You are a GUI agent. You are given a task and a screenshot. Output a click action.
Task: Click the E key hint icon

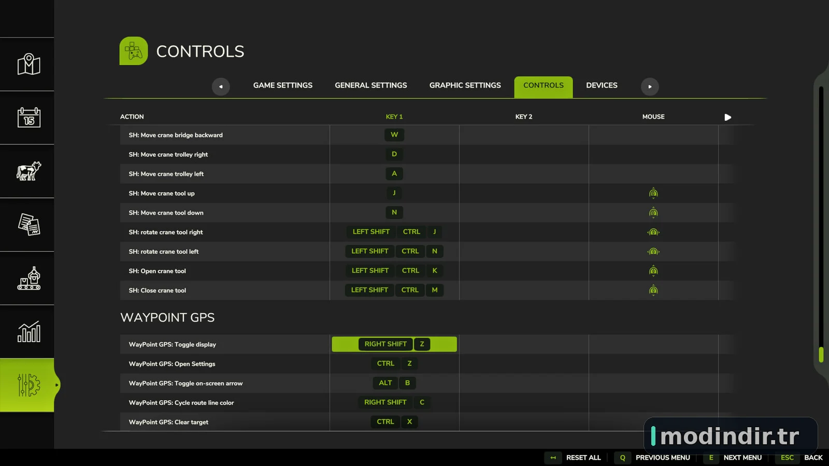pos(711,458)
